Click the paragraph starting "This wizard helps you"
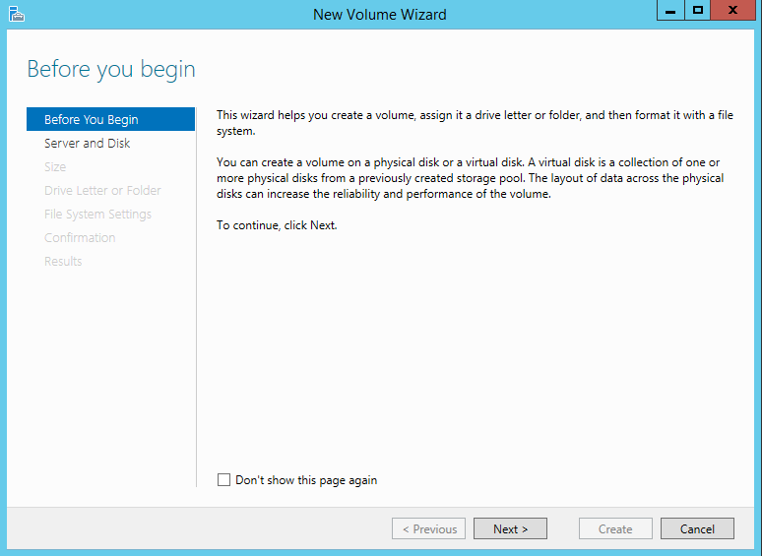This screenshot has width=762, height=556. coord(475,123)
